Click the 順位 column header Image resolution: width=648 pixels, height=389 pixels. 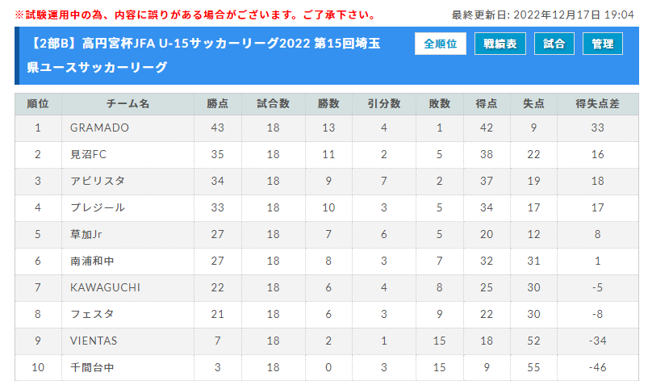[x=38, y=104]
